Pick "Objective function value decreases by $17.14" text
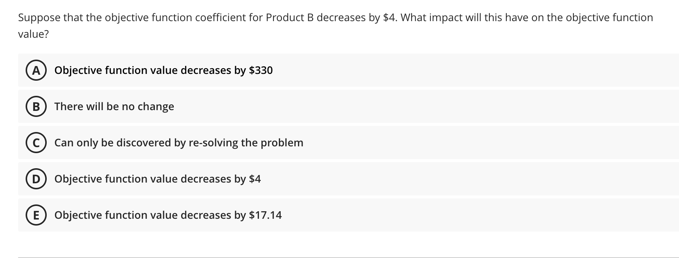Image resolution: width=679 pixels, height=258 pixels. (168, 215)
